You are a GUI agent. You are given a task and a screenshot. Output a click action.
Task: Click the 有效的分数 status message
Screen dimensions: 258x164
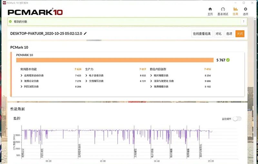pos(20,22)
